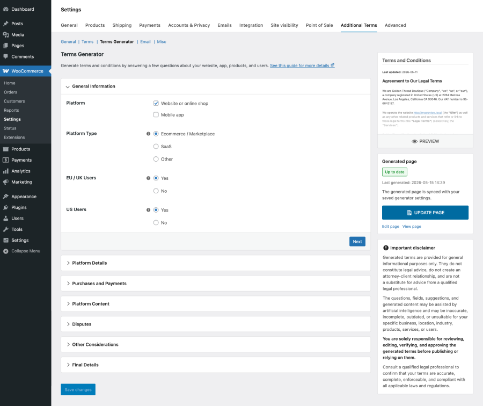The width and height of the screenshot is (483, 406).
Task: Go to the Misc sub-section link
Action: (x=162, y=41)
